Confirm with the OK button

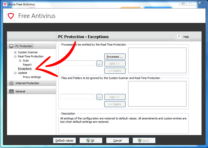point(91,141)
